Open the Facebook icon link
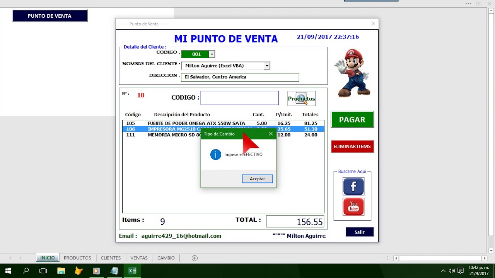 (x=353, y=186)
